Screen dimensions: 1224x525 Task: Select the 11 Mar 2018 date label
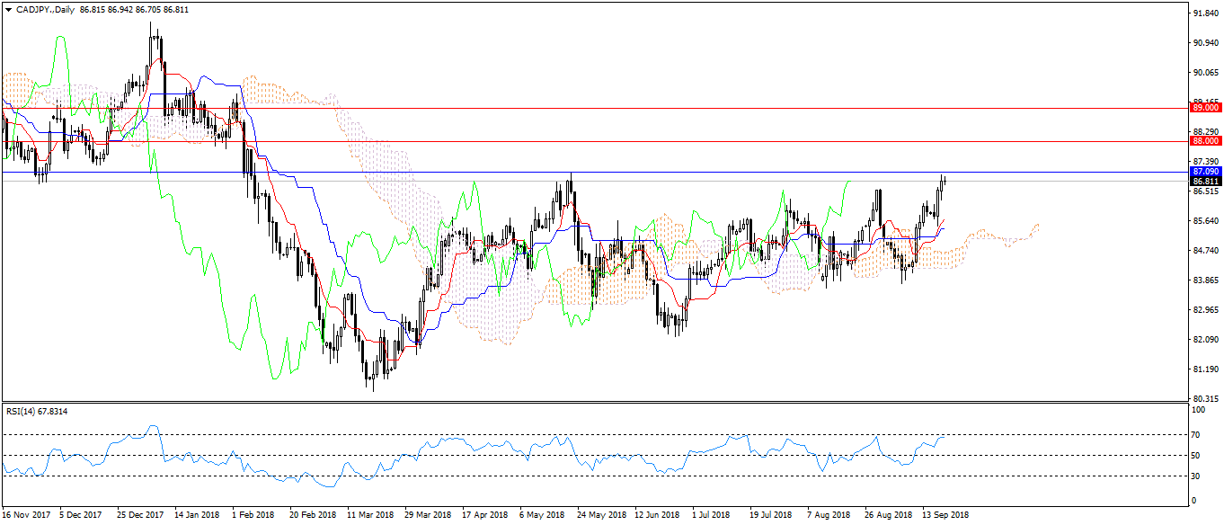[369, 516]
